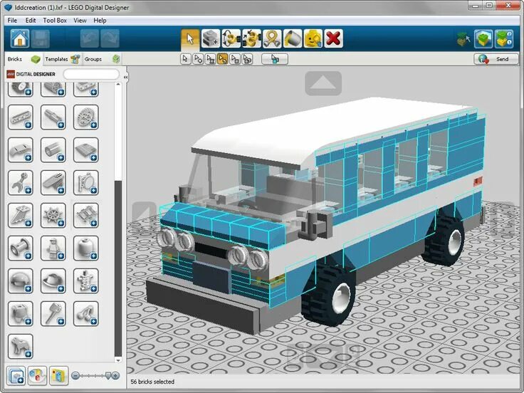
Task: Expand the cowboy hat brick category
Action: click(x=53, y=281)
